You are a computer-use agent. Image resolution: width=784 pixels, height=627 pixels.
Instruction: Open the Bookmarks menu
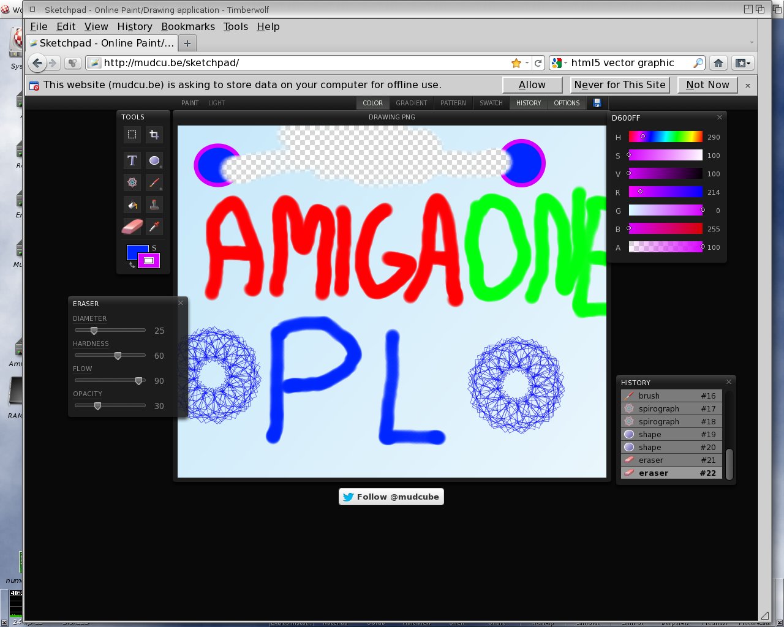[188, 26]
